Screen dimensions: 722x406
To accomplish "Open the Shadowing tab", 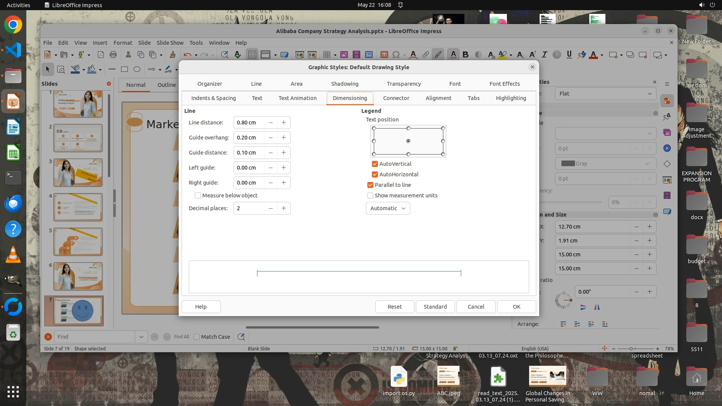I will 344,84.
